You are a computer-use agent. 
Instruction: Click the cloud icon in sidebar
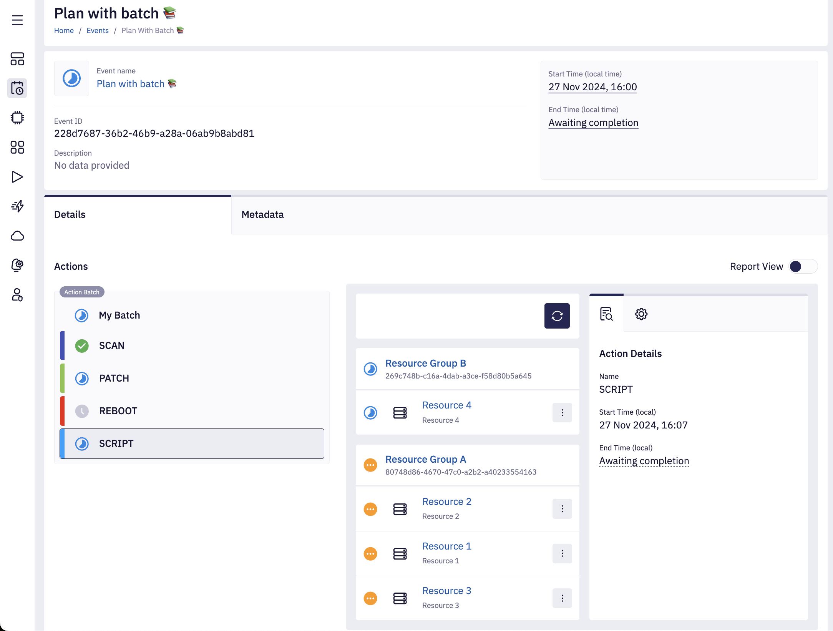click(17, 236)
